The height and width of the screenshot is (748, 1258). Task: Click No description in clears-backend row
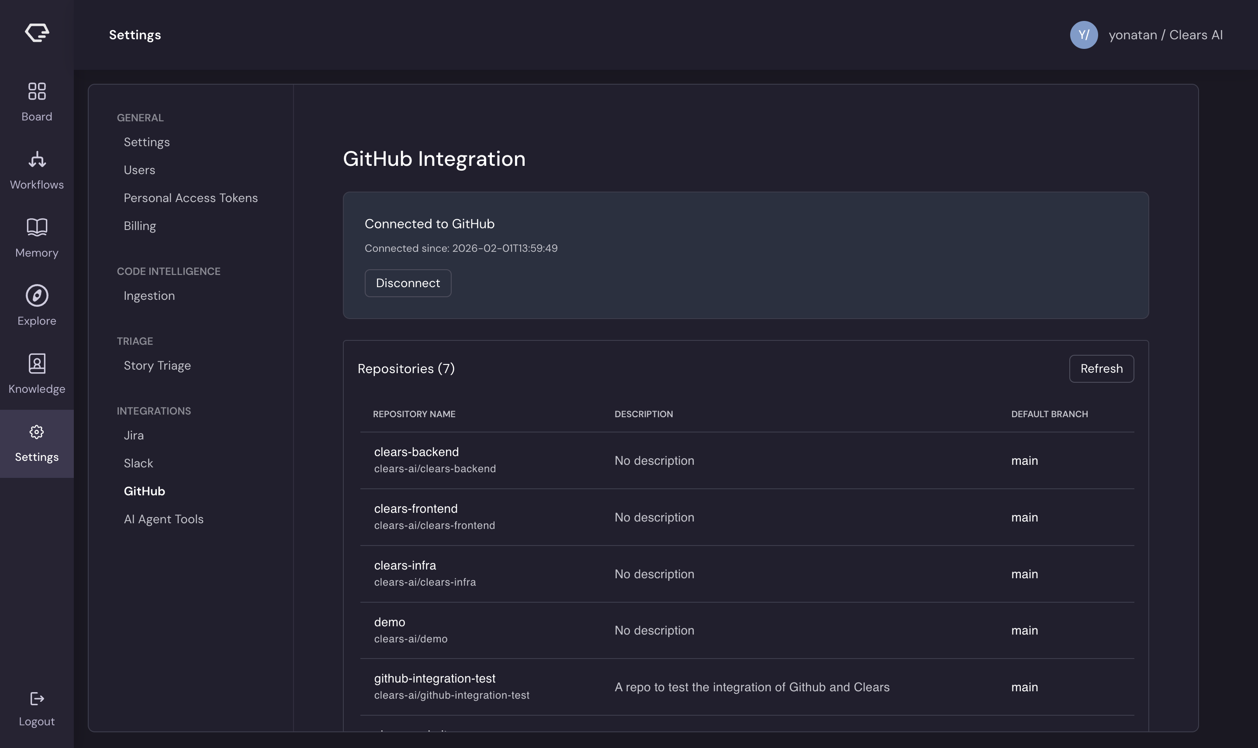pyautogui.click(x=654, y=461)
